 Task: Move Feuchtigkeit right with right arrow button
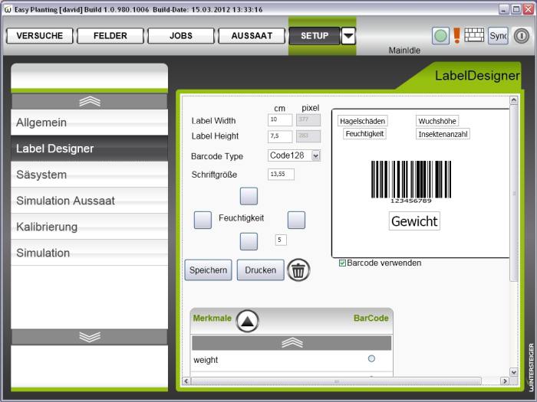296,220
